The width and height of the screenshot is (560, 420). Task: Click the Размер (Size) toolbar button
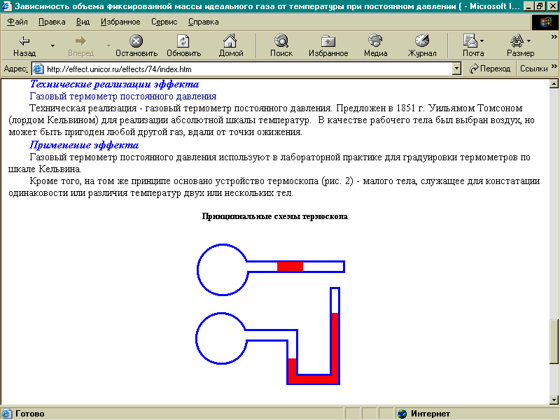pyautogui.click(x=520, y=45)
